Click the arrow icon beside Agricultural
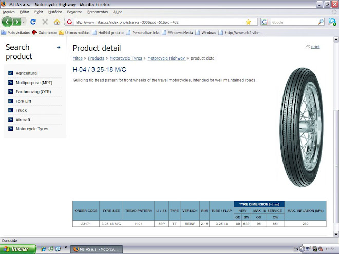Screen dimensions: 339x254 (x=10, y=73)
